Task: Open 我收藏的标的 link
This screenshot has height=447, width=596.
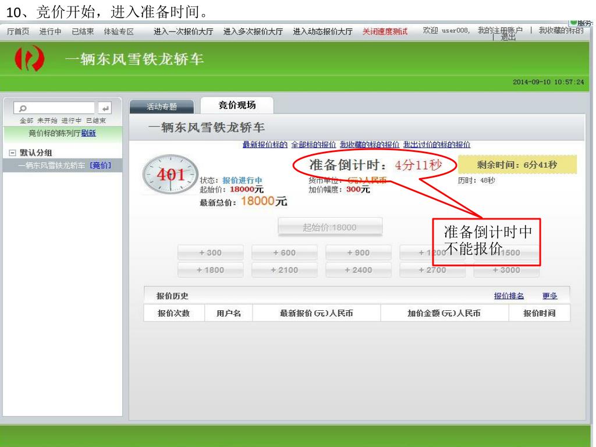Action: coord(561,30)
